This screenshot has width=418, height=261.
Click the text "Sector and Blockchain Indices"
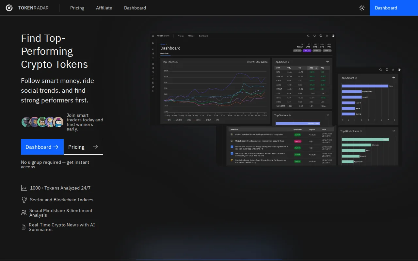click(62, 200)
